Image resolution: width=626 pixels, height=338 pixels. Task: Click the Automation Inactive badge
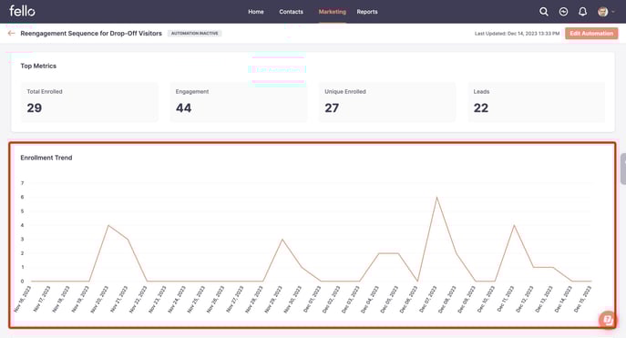[194, 33]
